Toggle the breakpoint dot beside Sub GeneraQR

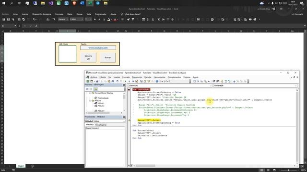pos(129,90)
